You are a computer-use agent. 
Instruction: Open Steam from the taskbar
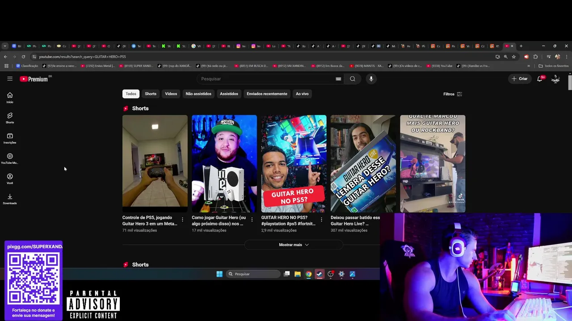point(319,274)
